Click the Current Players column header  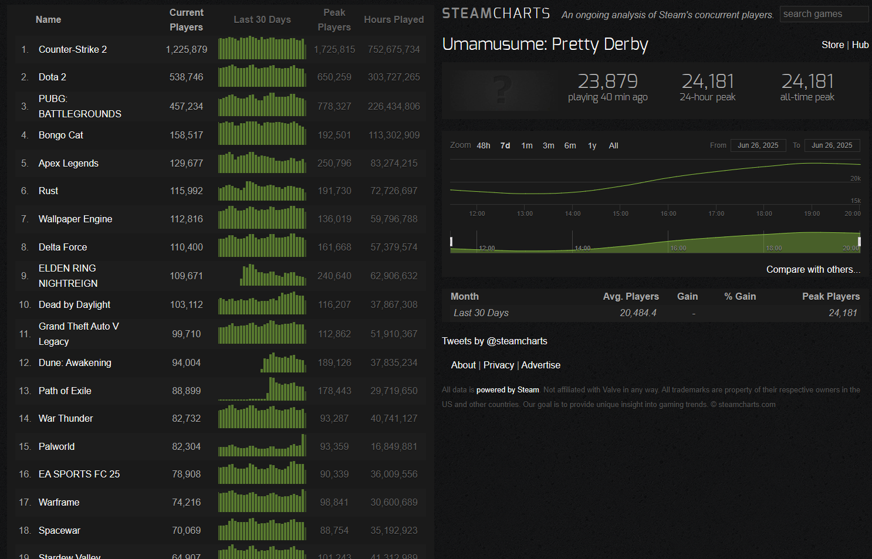pos(187,20)
